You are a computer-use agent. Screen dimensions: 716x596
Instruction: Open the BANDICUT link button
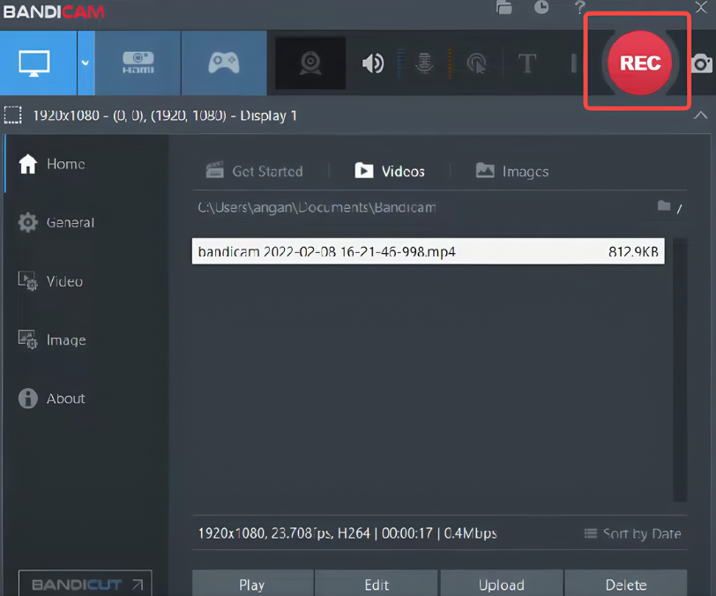86,584
